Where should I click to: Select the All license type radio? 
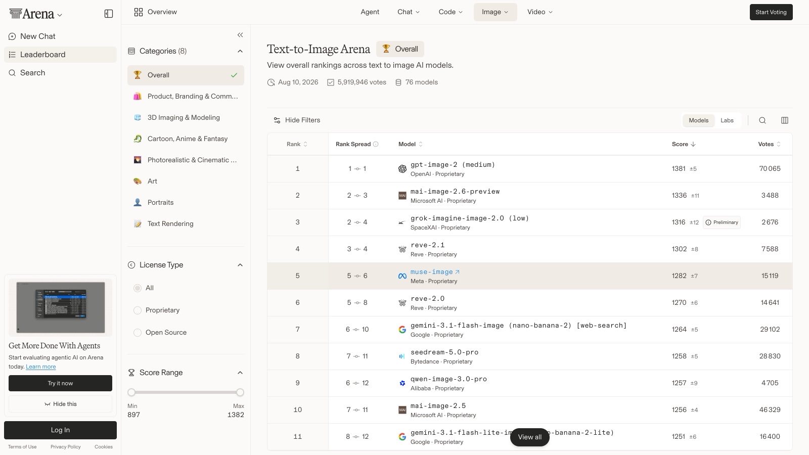tap(138, 288)
